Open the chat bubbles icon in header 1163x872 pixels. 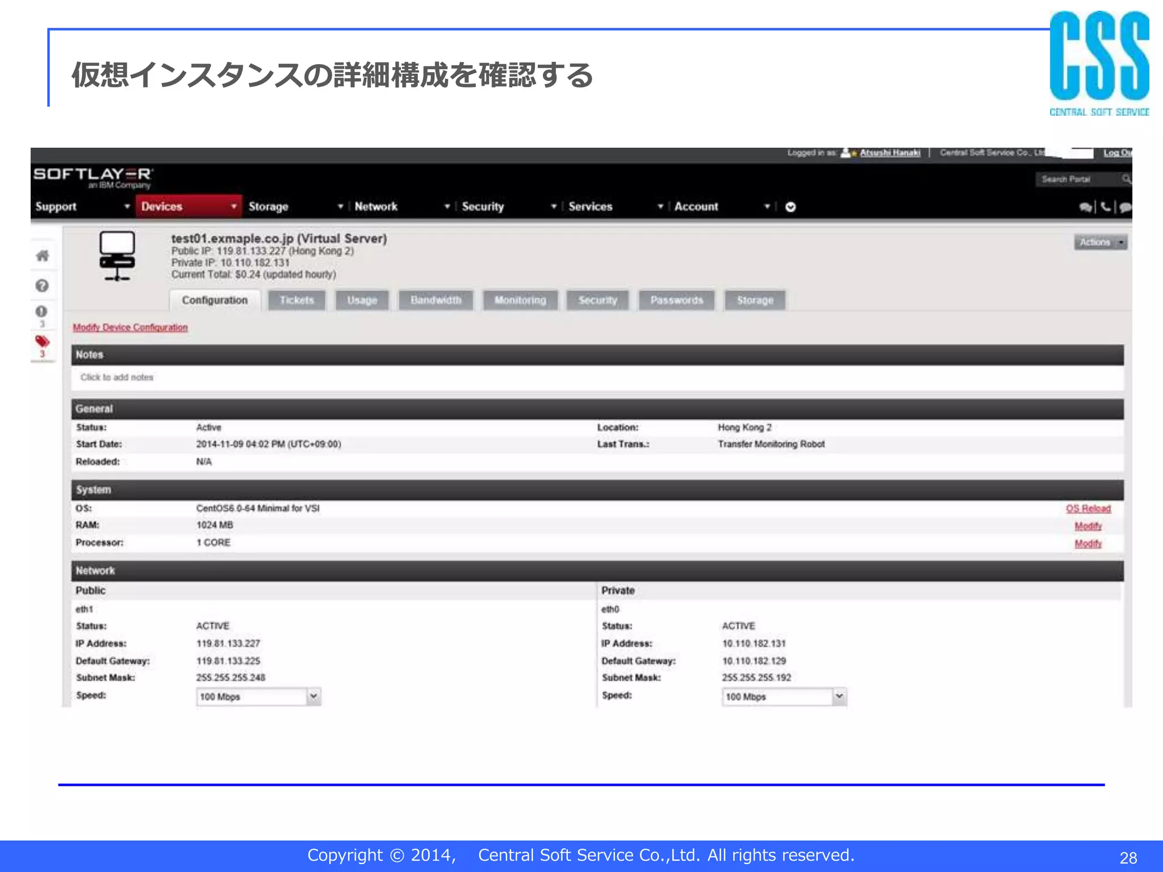click(x=1085, y=207)
